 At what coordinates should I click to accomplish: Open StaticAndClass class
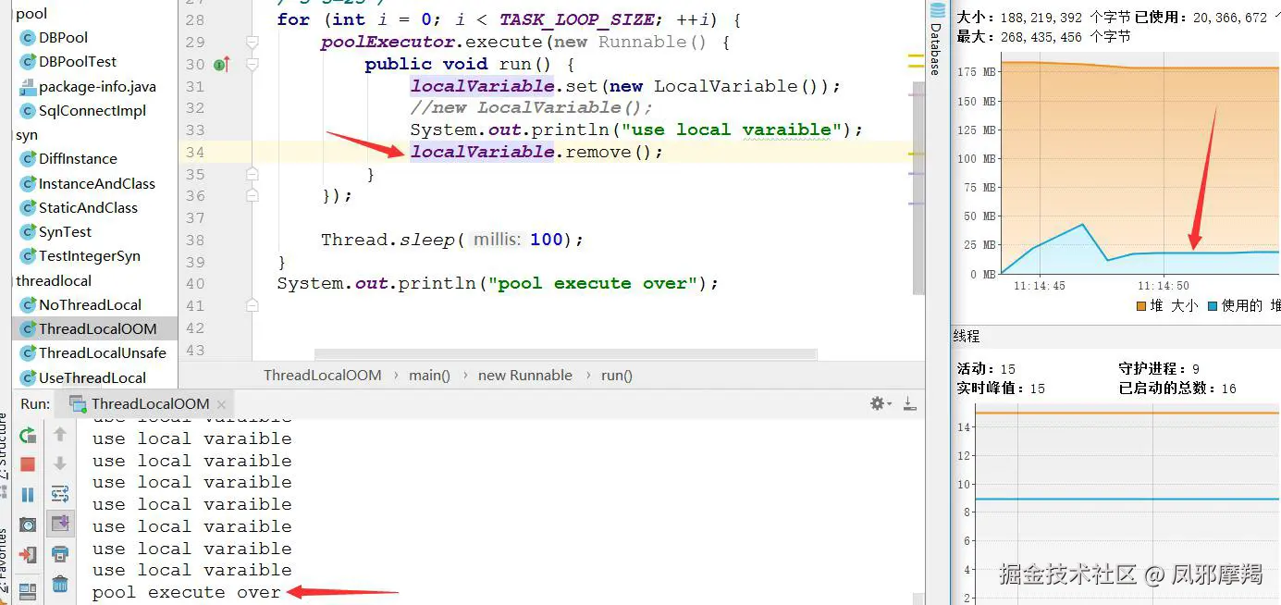click(88, 208)
